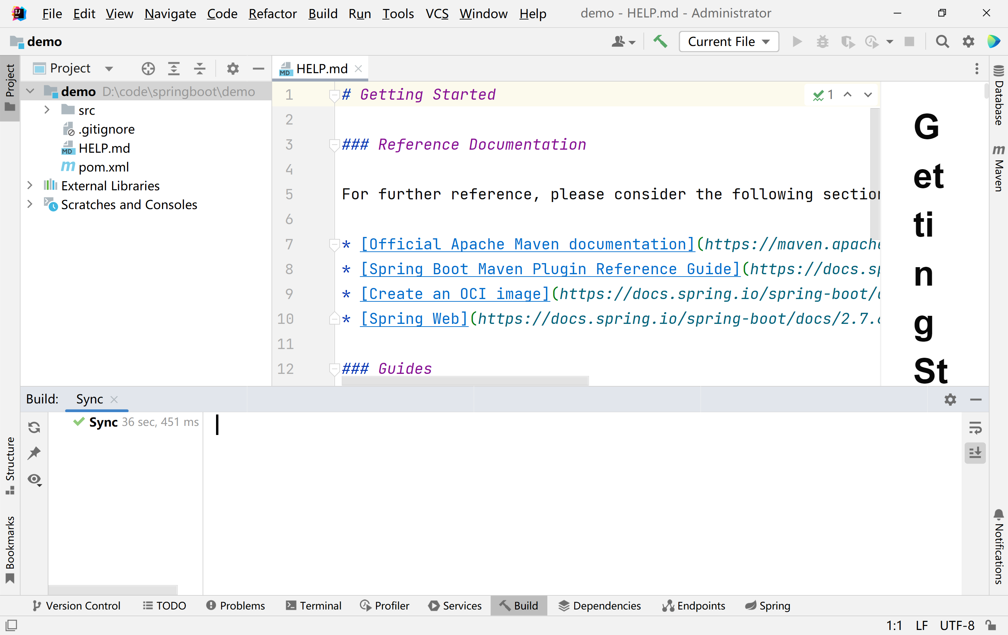1008x635 pixels.
Task: Open the eye view options in Build panel
Action: [x=34, y=480]
